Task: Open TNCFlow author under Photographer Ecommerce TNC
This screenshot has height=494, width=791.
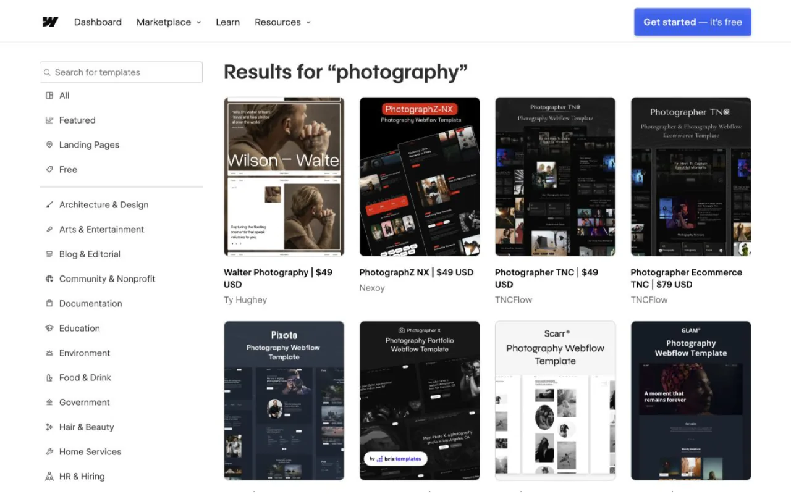Action: click(x=649, y=300)
